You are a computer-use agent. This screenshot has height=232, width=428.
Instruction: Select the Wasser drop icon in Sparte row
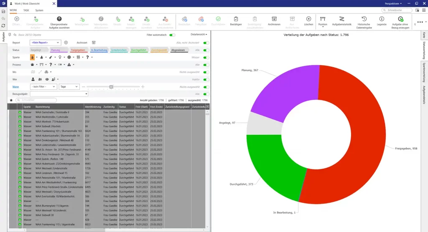coord(33,57)
